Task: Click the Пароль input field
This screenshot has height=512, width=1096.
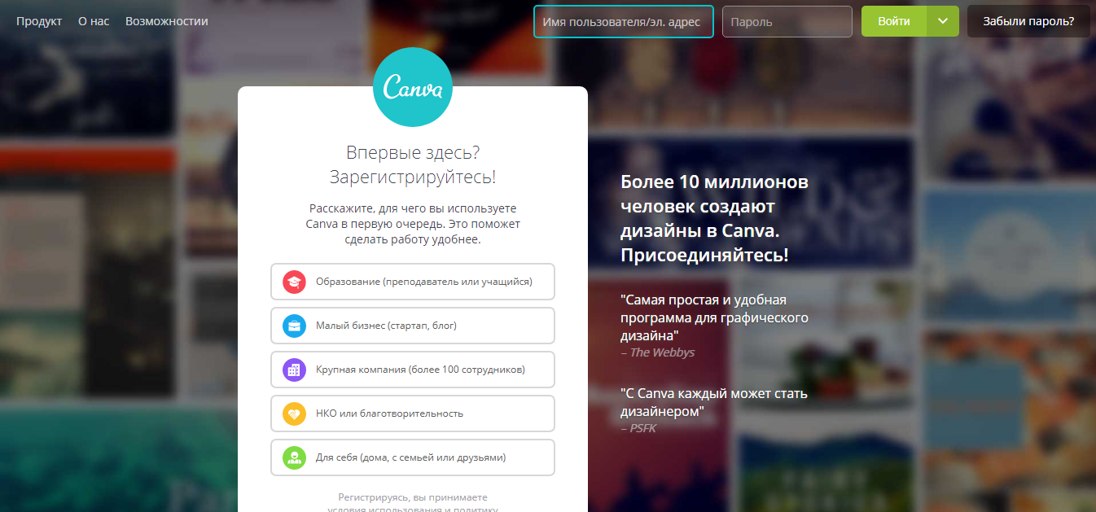Action: [x=786, y=21]
